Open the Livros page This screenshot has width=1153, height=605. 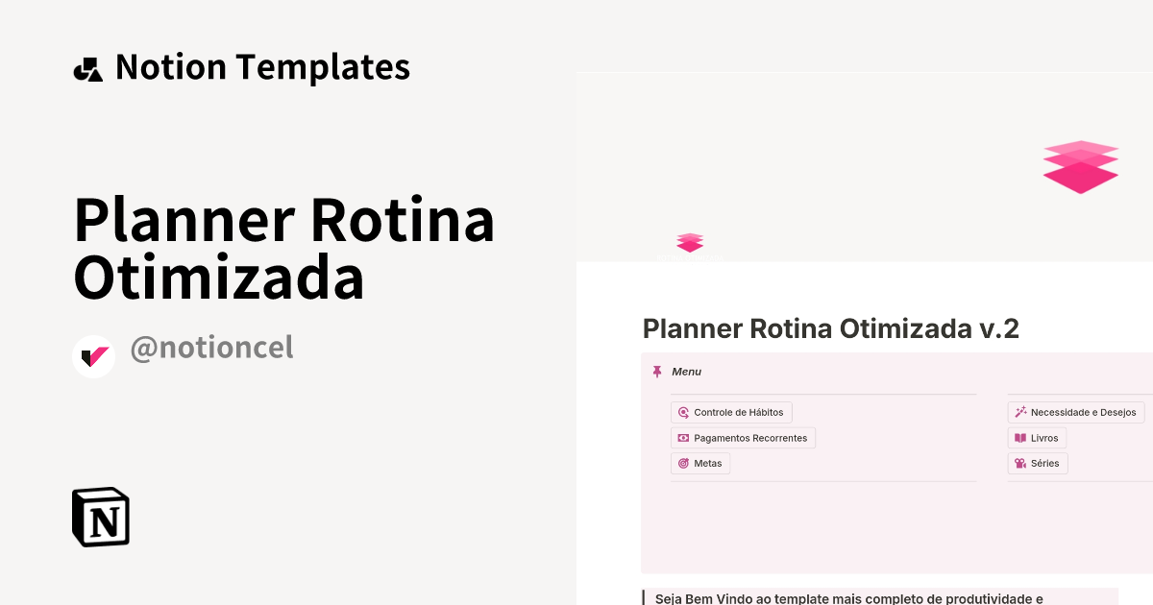(x=1037, y=438)
